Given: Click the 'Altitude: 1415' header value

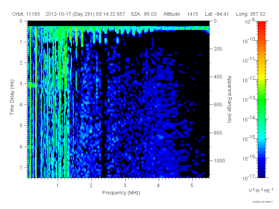Looking at the screenshot, I should pos(181,14).
